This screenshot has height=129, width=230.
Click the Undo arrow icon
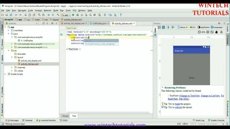(x=16, y=15)
